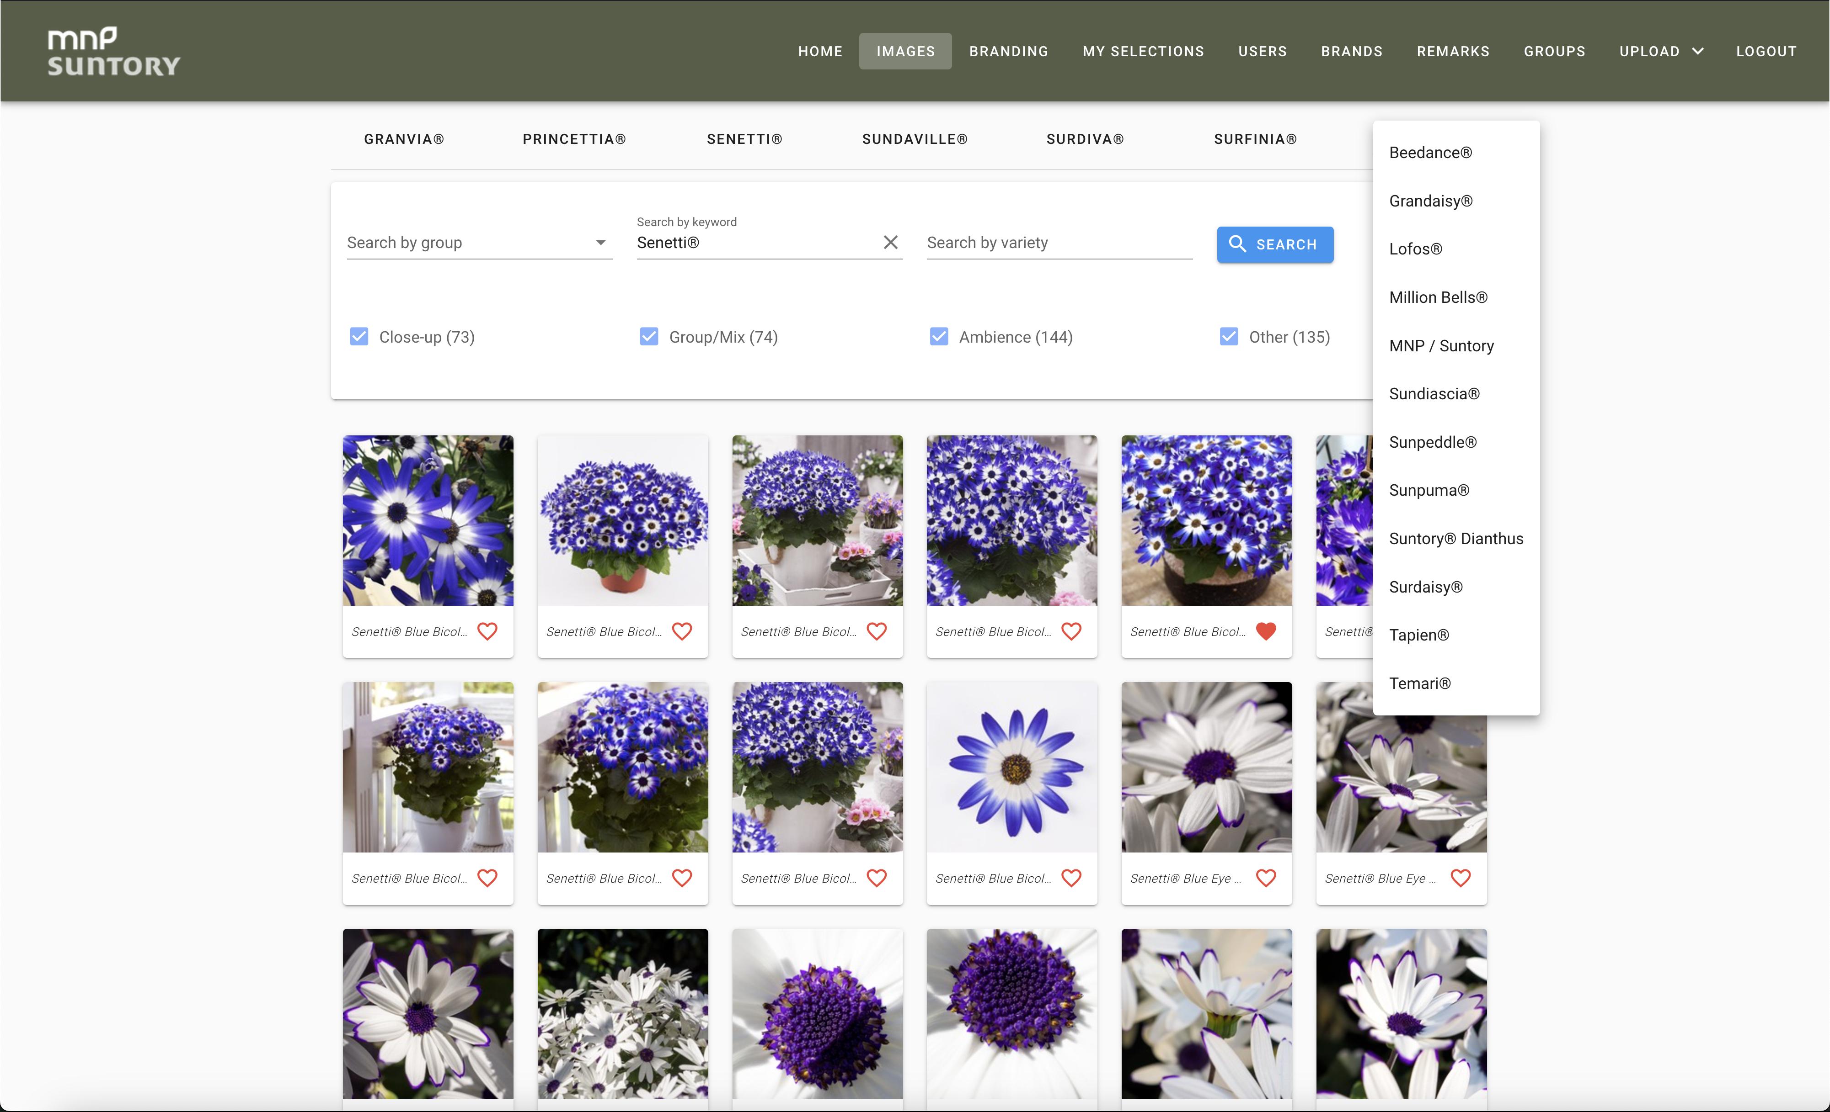This screenshot has height=1112, width=1830.
Task: Expand the Upload menu chevron
Action: (1698, 51)
